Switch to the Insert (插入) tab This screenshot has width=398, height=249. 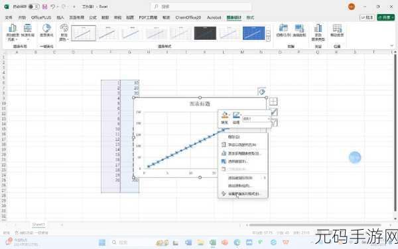(x=60, y=17)
